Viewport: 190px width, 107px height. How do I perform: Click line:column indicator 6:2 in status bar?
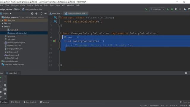click(162, 106)
